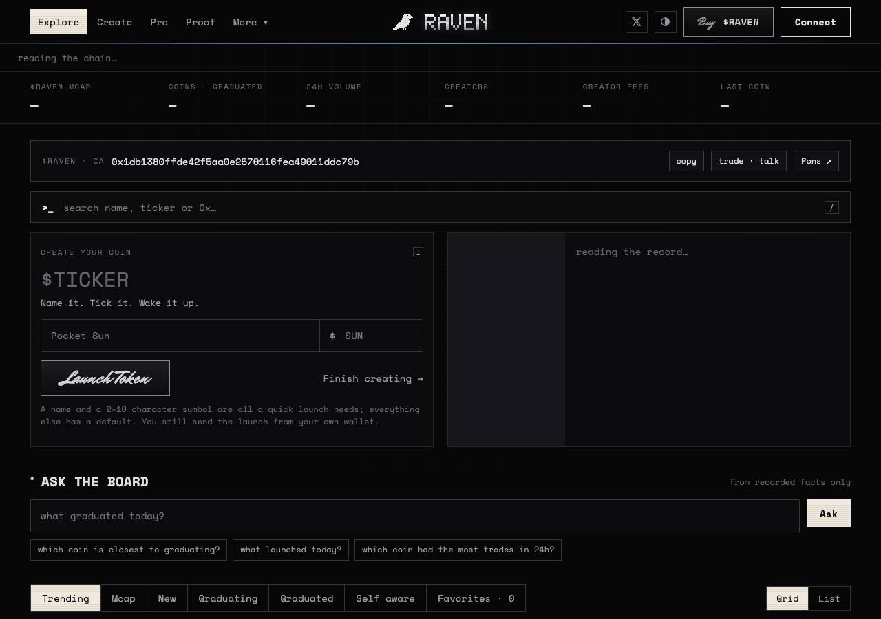The width and height of the screenshot is (881, 619).
Task: Click the Buy $RAVEN button
Action: point(728,22)
